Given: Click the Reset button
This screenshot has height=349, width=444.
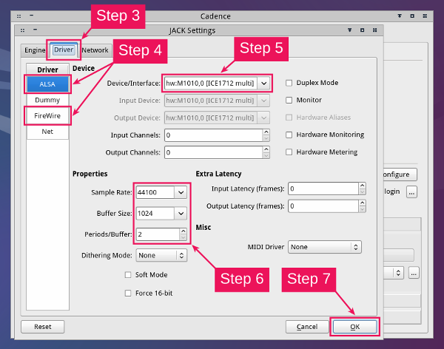Looking at the screenshot, I should (x=43, y=327).
